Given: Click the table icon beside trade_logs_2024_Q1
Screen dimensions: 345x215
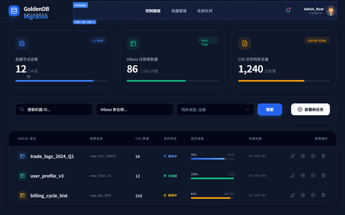Looking at the screenshot, I should pos(22,156).
